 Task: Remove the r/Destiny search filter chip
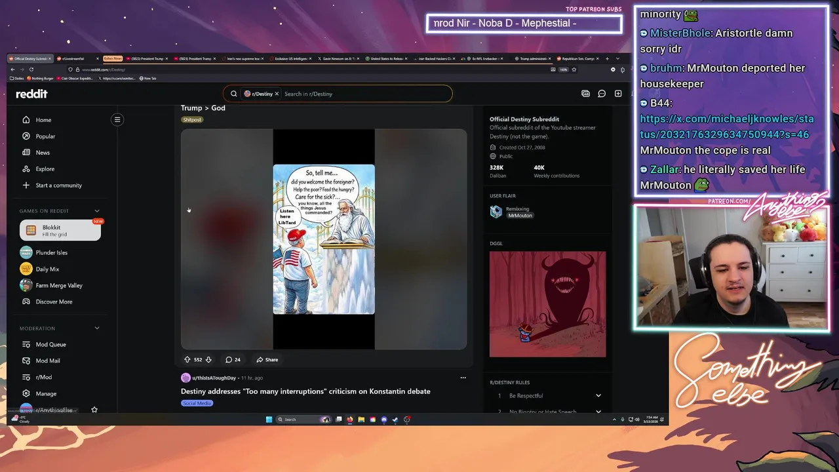[277, 94]
